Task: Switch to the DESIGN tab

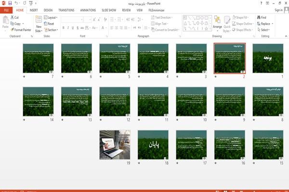Action: (x=48, y=10)
